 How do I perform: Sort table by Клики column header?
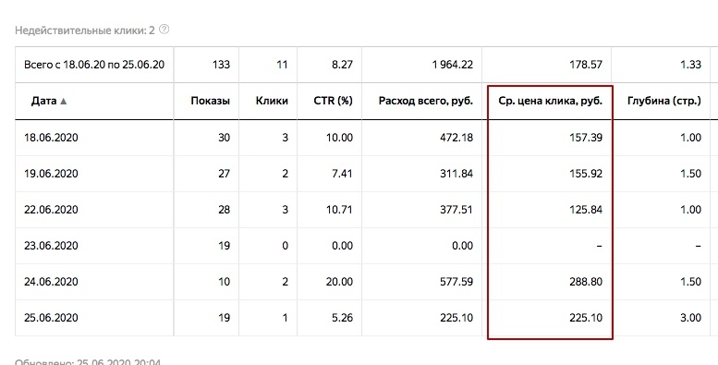(272, 101)
